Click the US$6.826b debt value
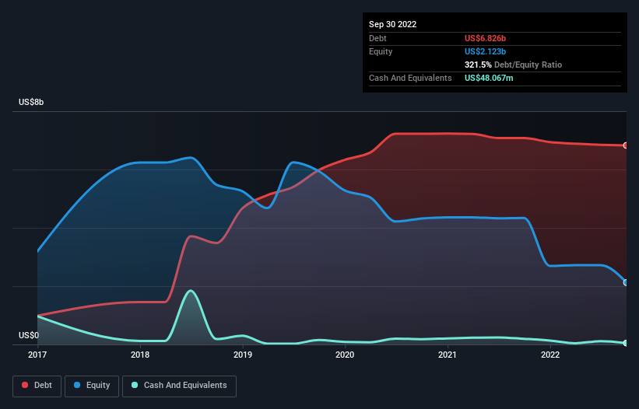Screen dimensions: 639x409 (485, 38)
